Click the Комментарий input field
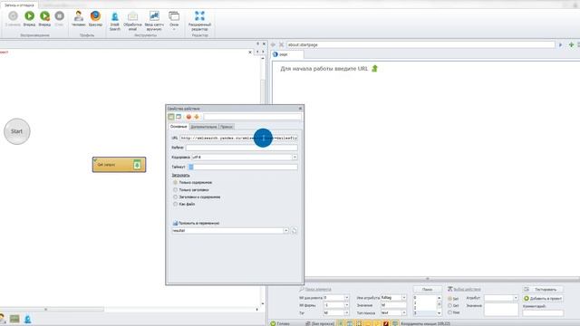This screenshot has height=326, width=580. coord(543,313)
